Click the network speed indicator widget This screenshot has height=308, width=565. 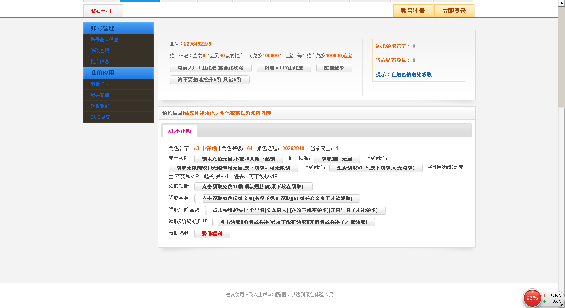[553, 298]
